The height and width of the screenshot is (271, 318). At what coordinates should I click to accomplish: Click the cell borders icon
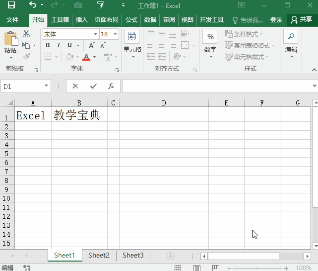point(48,57)
